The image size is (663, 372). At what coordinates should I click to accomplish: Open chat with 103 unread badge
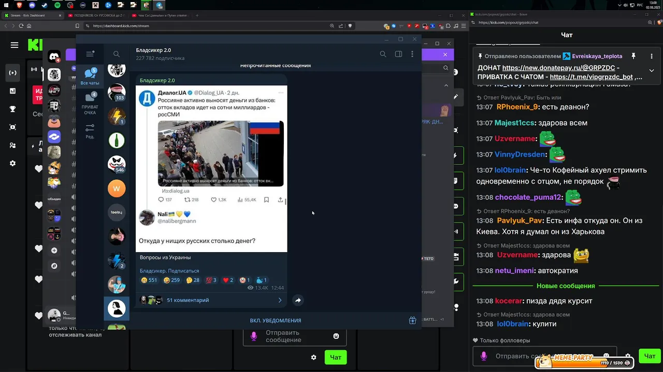point(117,92)
